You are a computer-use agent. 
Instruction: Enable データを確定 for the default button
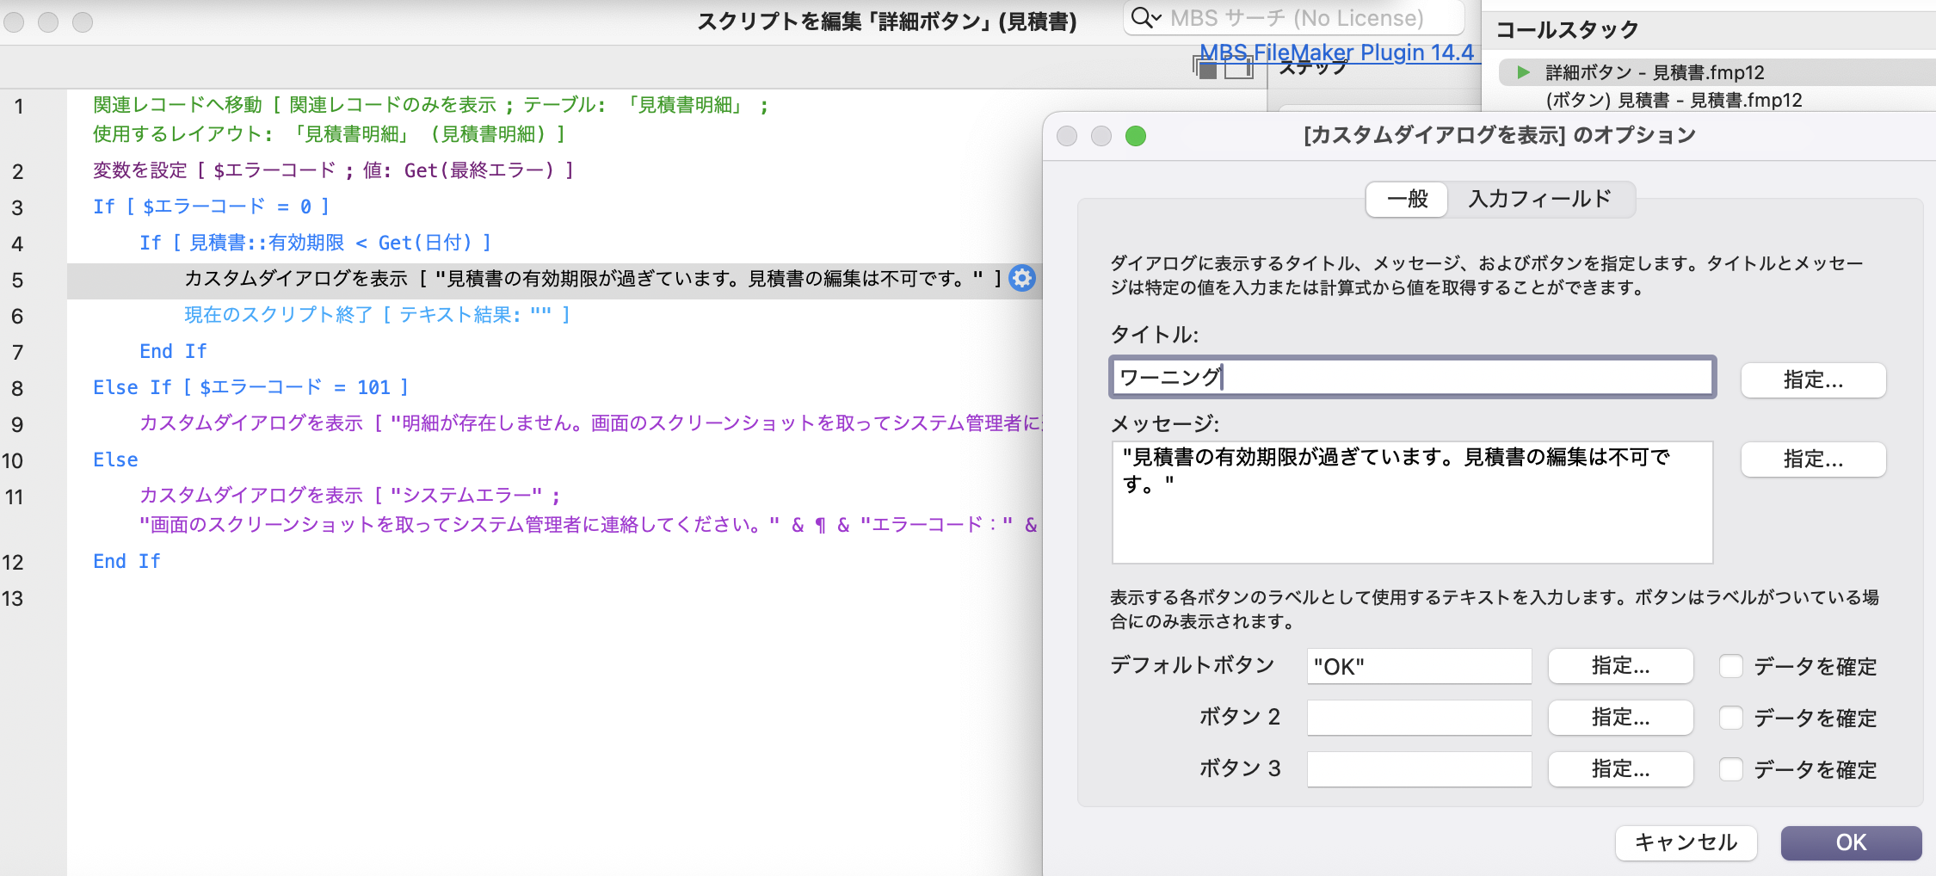click(1730, 667)
